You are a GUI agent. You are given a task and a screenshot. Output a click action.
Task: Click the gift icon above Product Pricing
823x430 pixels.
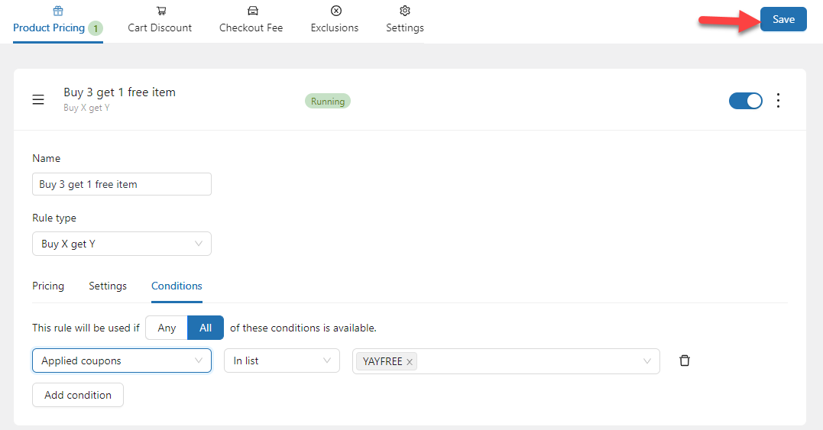(x=58, y=11)
